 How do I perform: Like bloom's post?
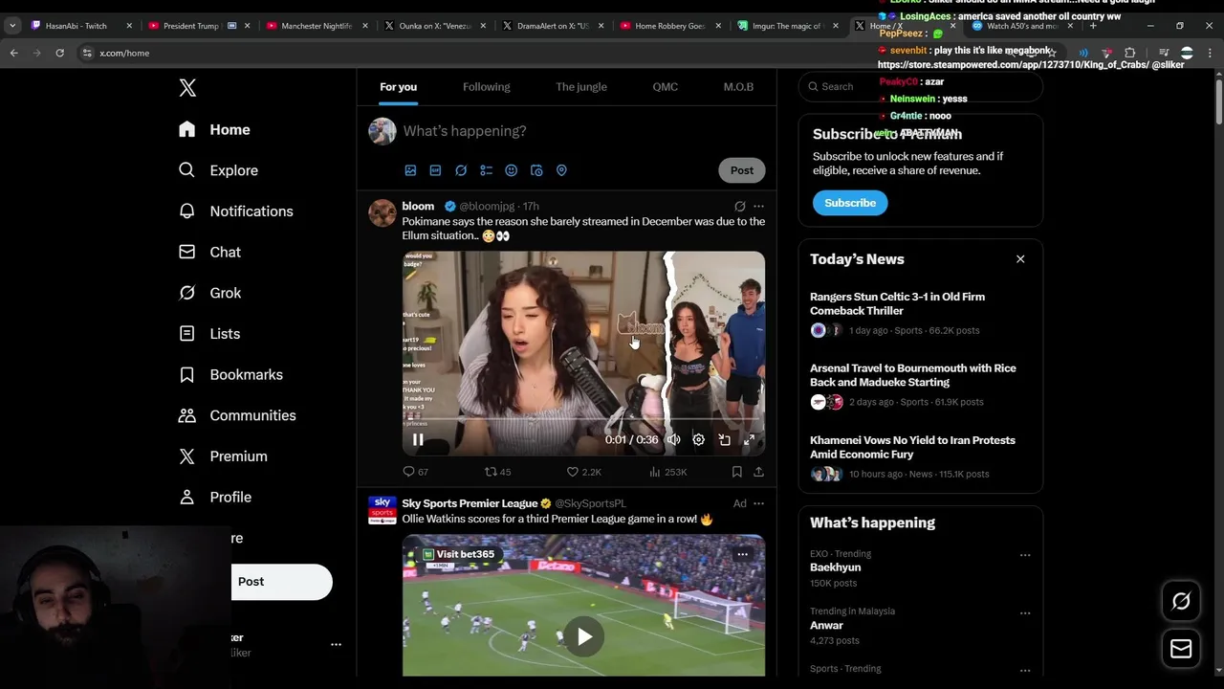click(x=583, y=472)
